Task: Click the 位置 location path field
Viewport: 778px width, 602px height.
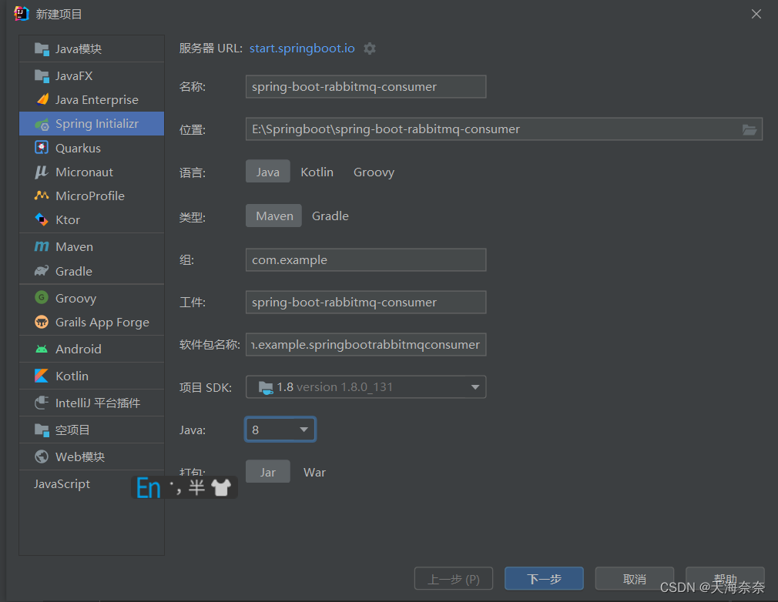Action: [504, 129]
